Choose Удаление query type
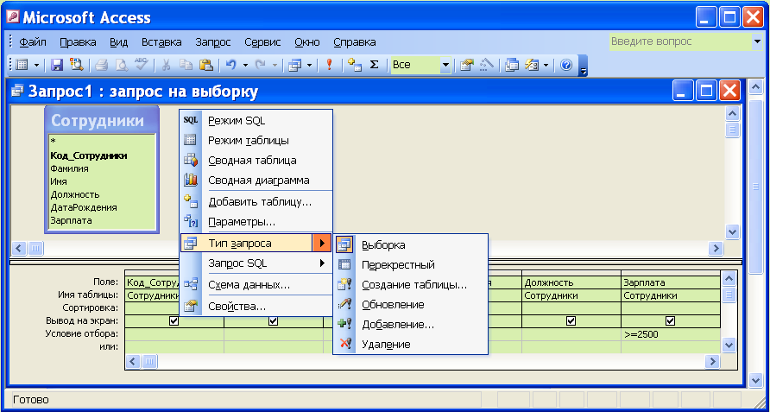Viewport: 770px width, 412px height. pyautogui.click(x=411, y=344)
